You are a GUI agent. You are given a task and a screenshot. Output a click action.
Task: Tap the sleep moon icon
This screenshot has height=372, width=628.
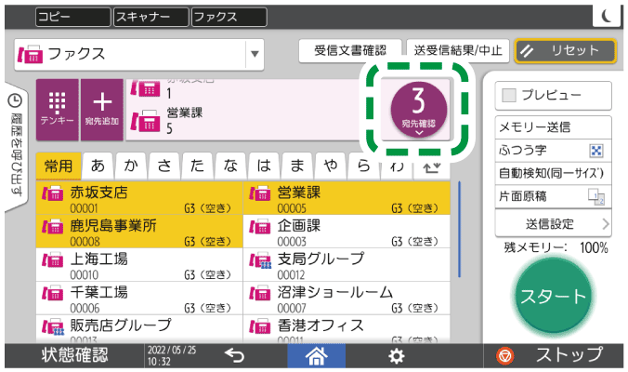607,16
